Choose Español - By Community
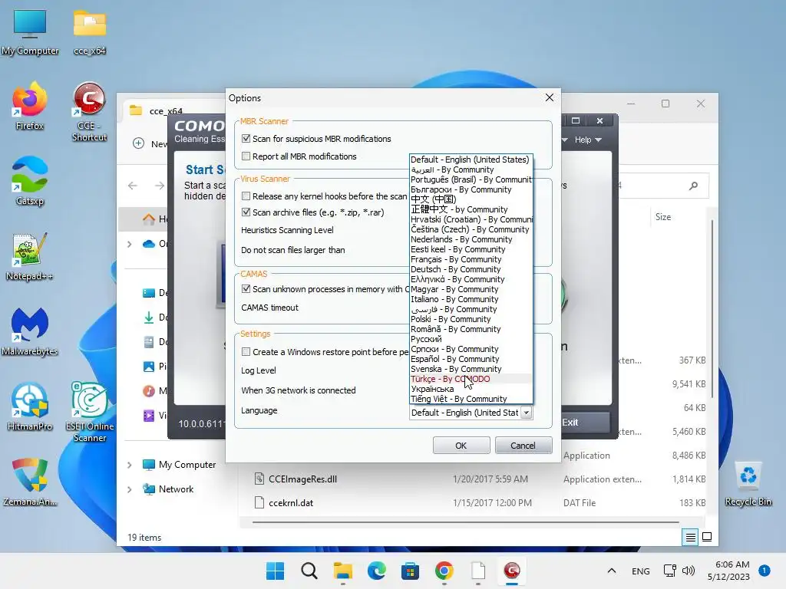 click(x=471, y=359)
